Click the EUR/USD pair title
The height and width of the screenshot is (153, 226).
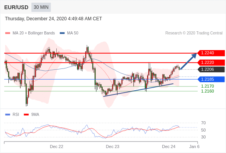tap(16, 7)
